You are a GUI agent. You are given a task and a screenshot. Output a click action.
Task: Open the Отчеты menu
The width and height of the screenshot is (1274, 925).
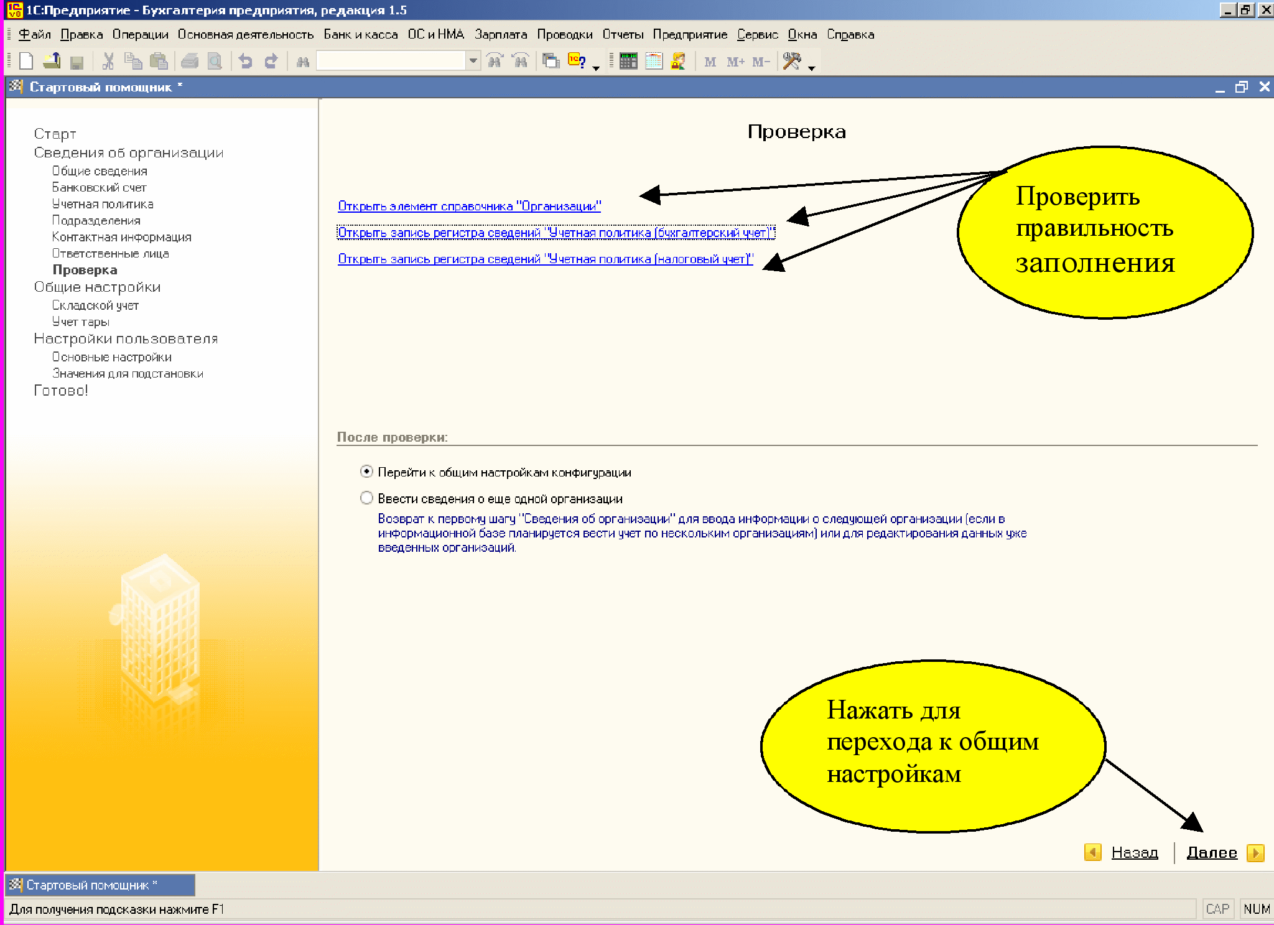point(623,34)
